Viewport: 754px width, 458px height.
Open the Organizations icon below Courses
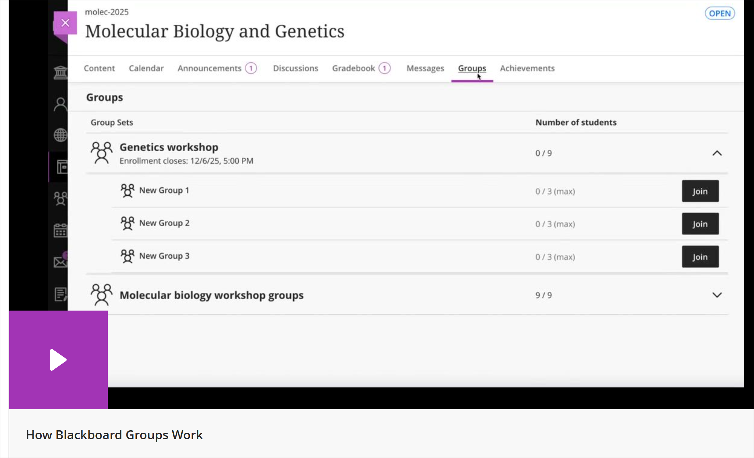[61, 198]
